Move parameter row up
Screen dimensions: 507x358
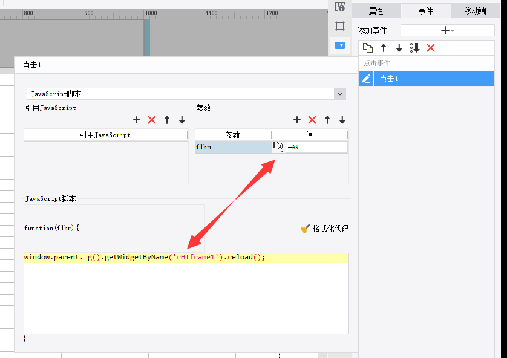coord(327,120)
